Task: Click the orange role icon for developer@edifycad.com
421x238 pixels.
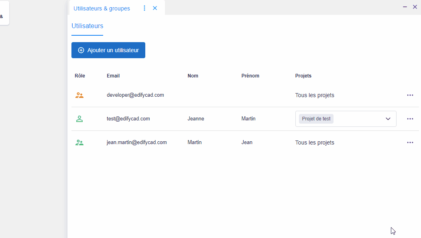Action: (79, 95)
